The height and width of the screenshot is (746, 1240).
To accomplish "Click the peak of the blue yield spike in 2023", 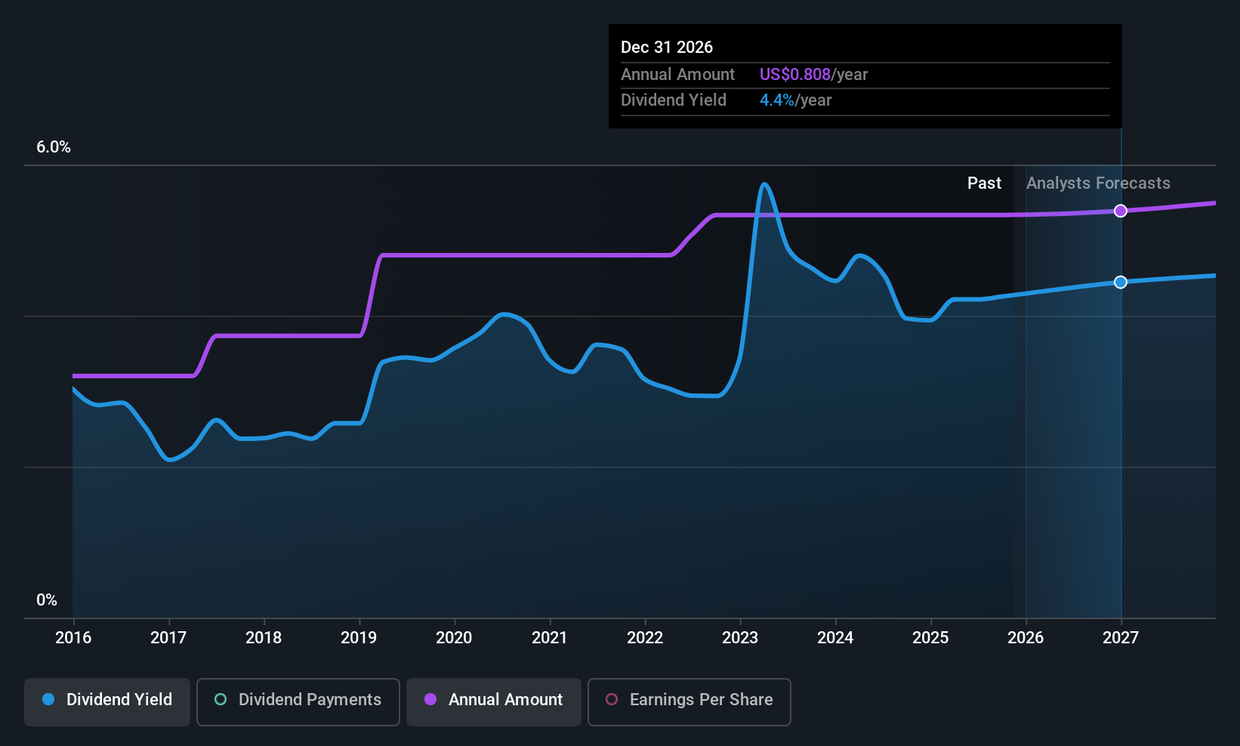I will (765, 183).
